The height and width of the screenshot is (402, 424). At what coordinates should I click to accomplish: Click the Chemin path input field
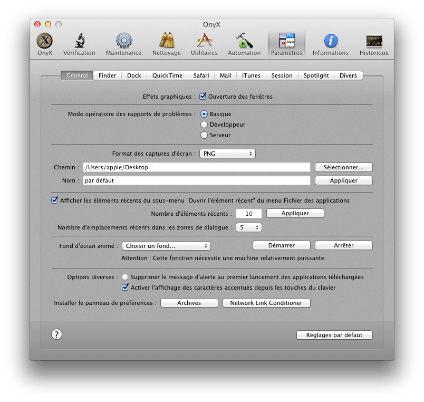(x=197, y=167)
